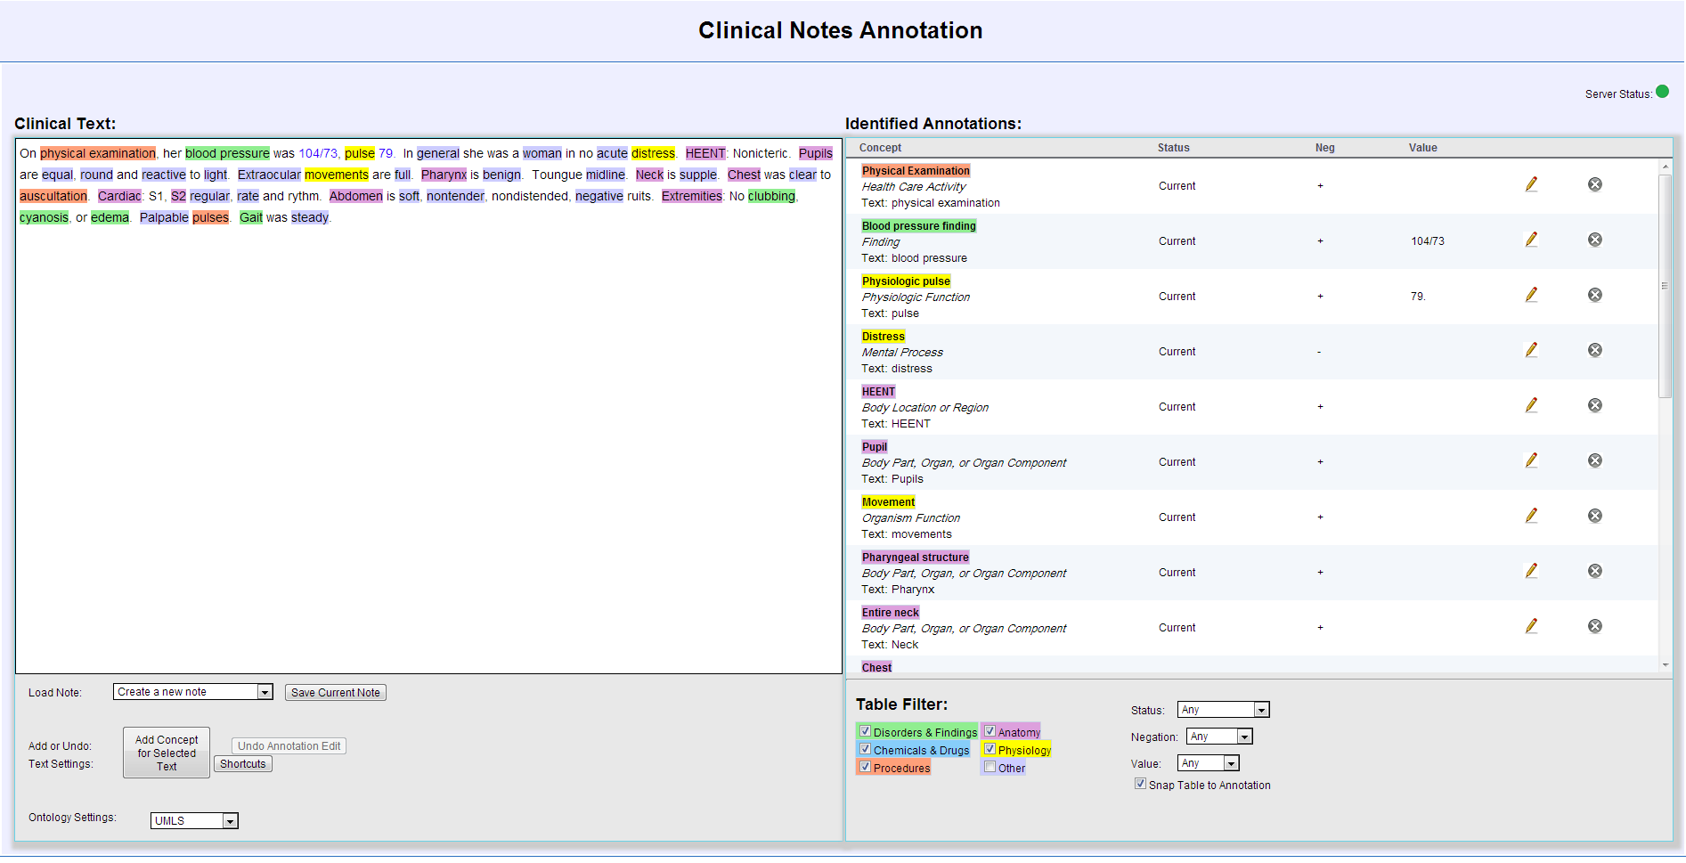
Task: Open the Load Note dropdown
Action: [265, 692]
